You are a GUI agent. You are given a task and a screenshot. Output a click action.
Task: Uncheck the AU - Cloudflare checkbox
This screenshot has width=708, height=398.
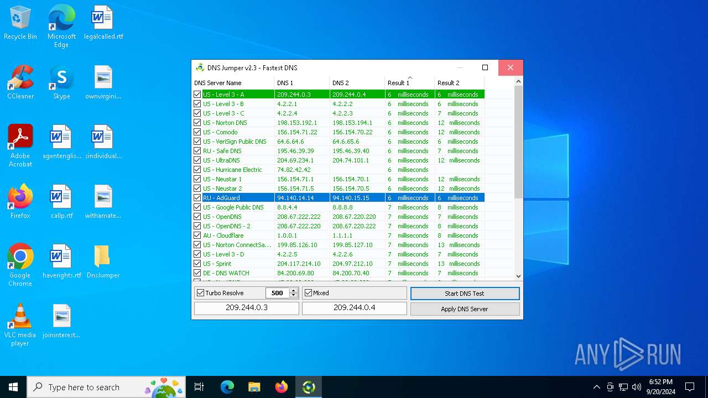click(197, 235)
